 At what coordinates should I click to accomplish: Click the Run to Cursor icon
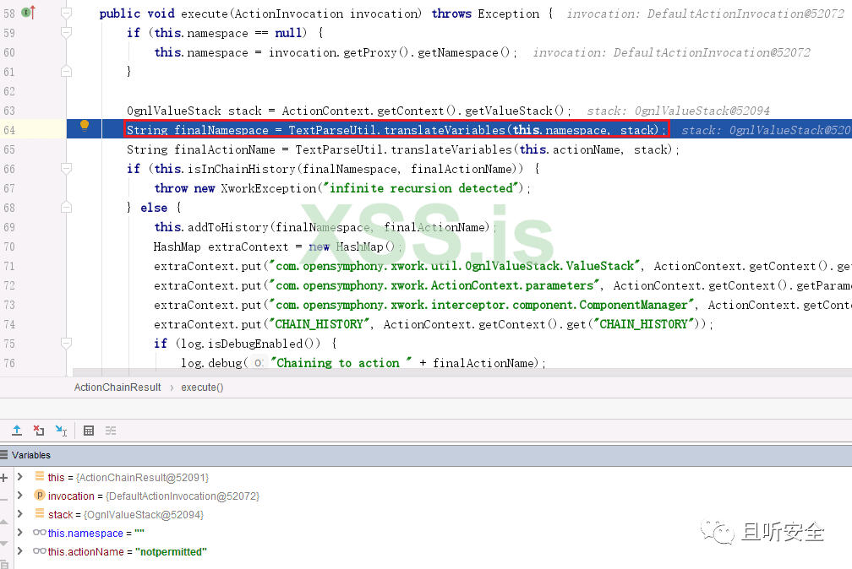(61, 431)
